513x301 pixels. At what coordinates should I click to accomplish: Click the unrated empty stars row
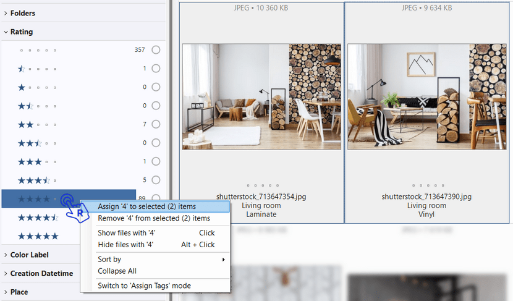(x=38, y=50)
